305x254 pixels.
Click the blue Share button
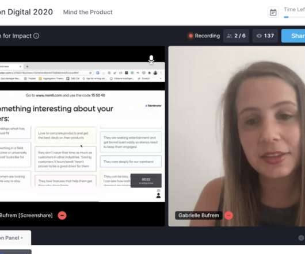pos(293,36)
